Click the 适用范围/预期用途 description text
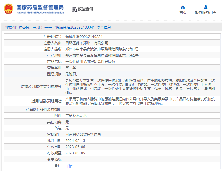 coord(140,101)
